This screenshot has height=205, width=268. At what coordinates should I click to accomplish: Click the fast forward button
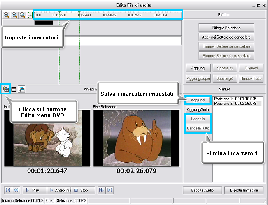click(x=101, y=190)
